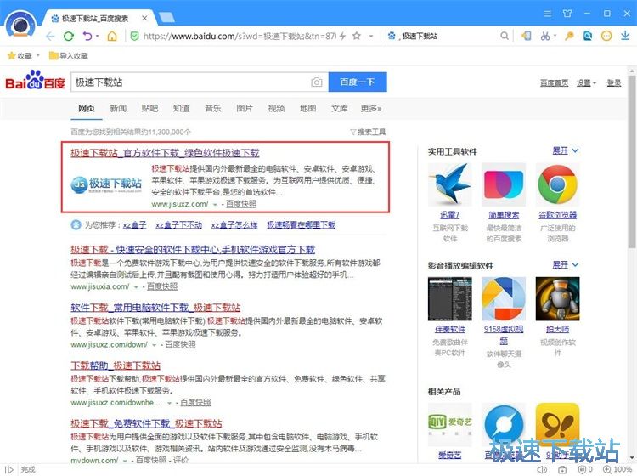
Task: Switch to 地图 tab
Action: (x=307, y=108)
